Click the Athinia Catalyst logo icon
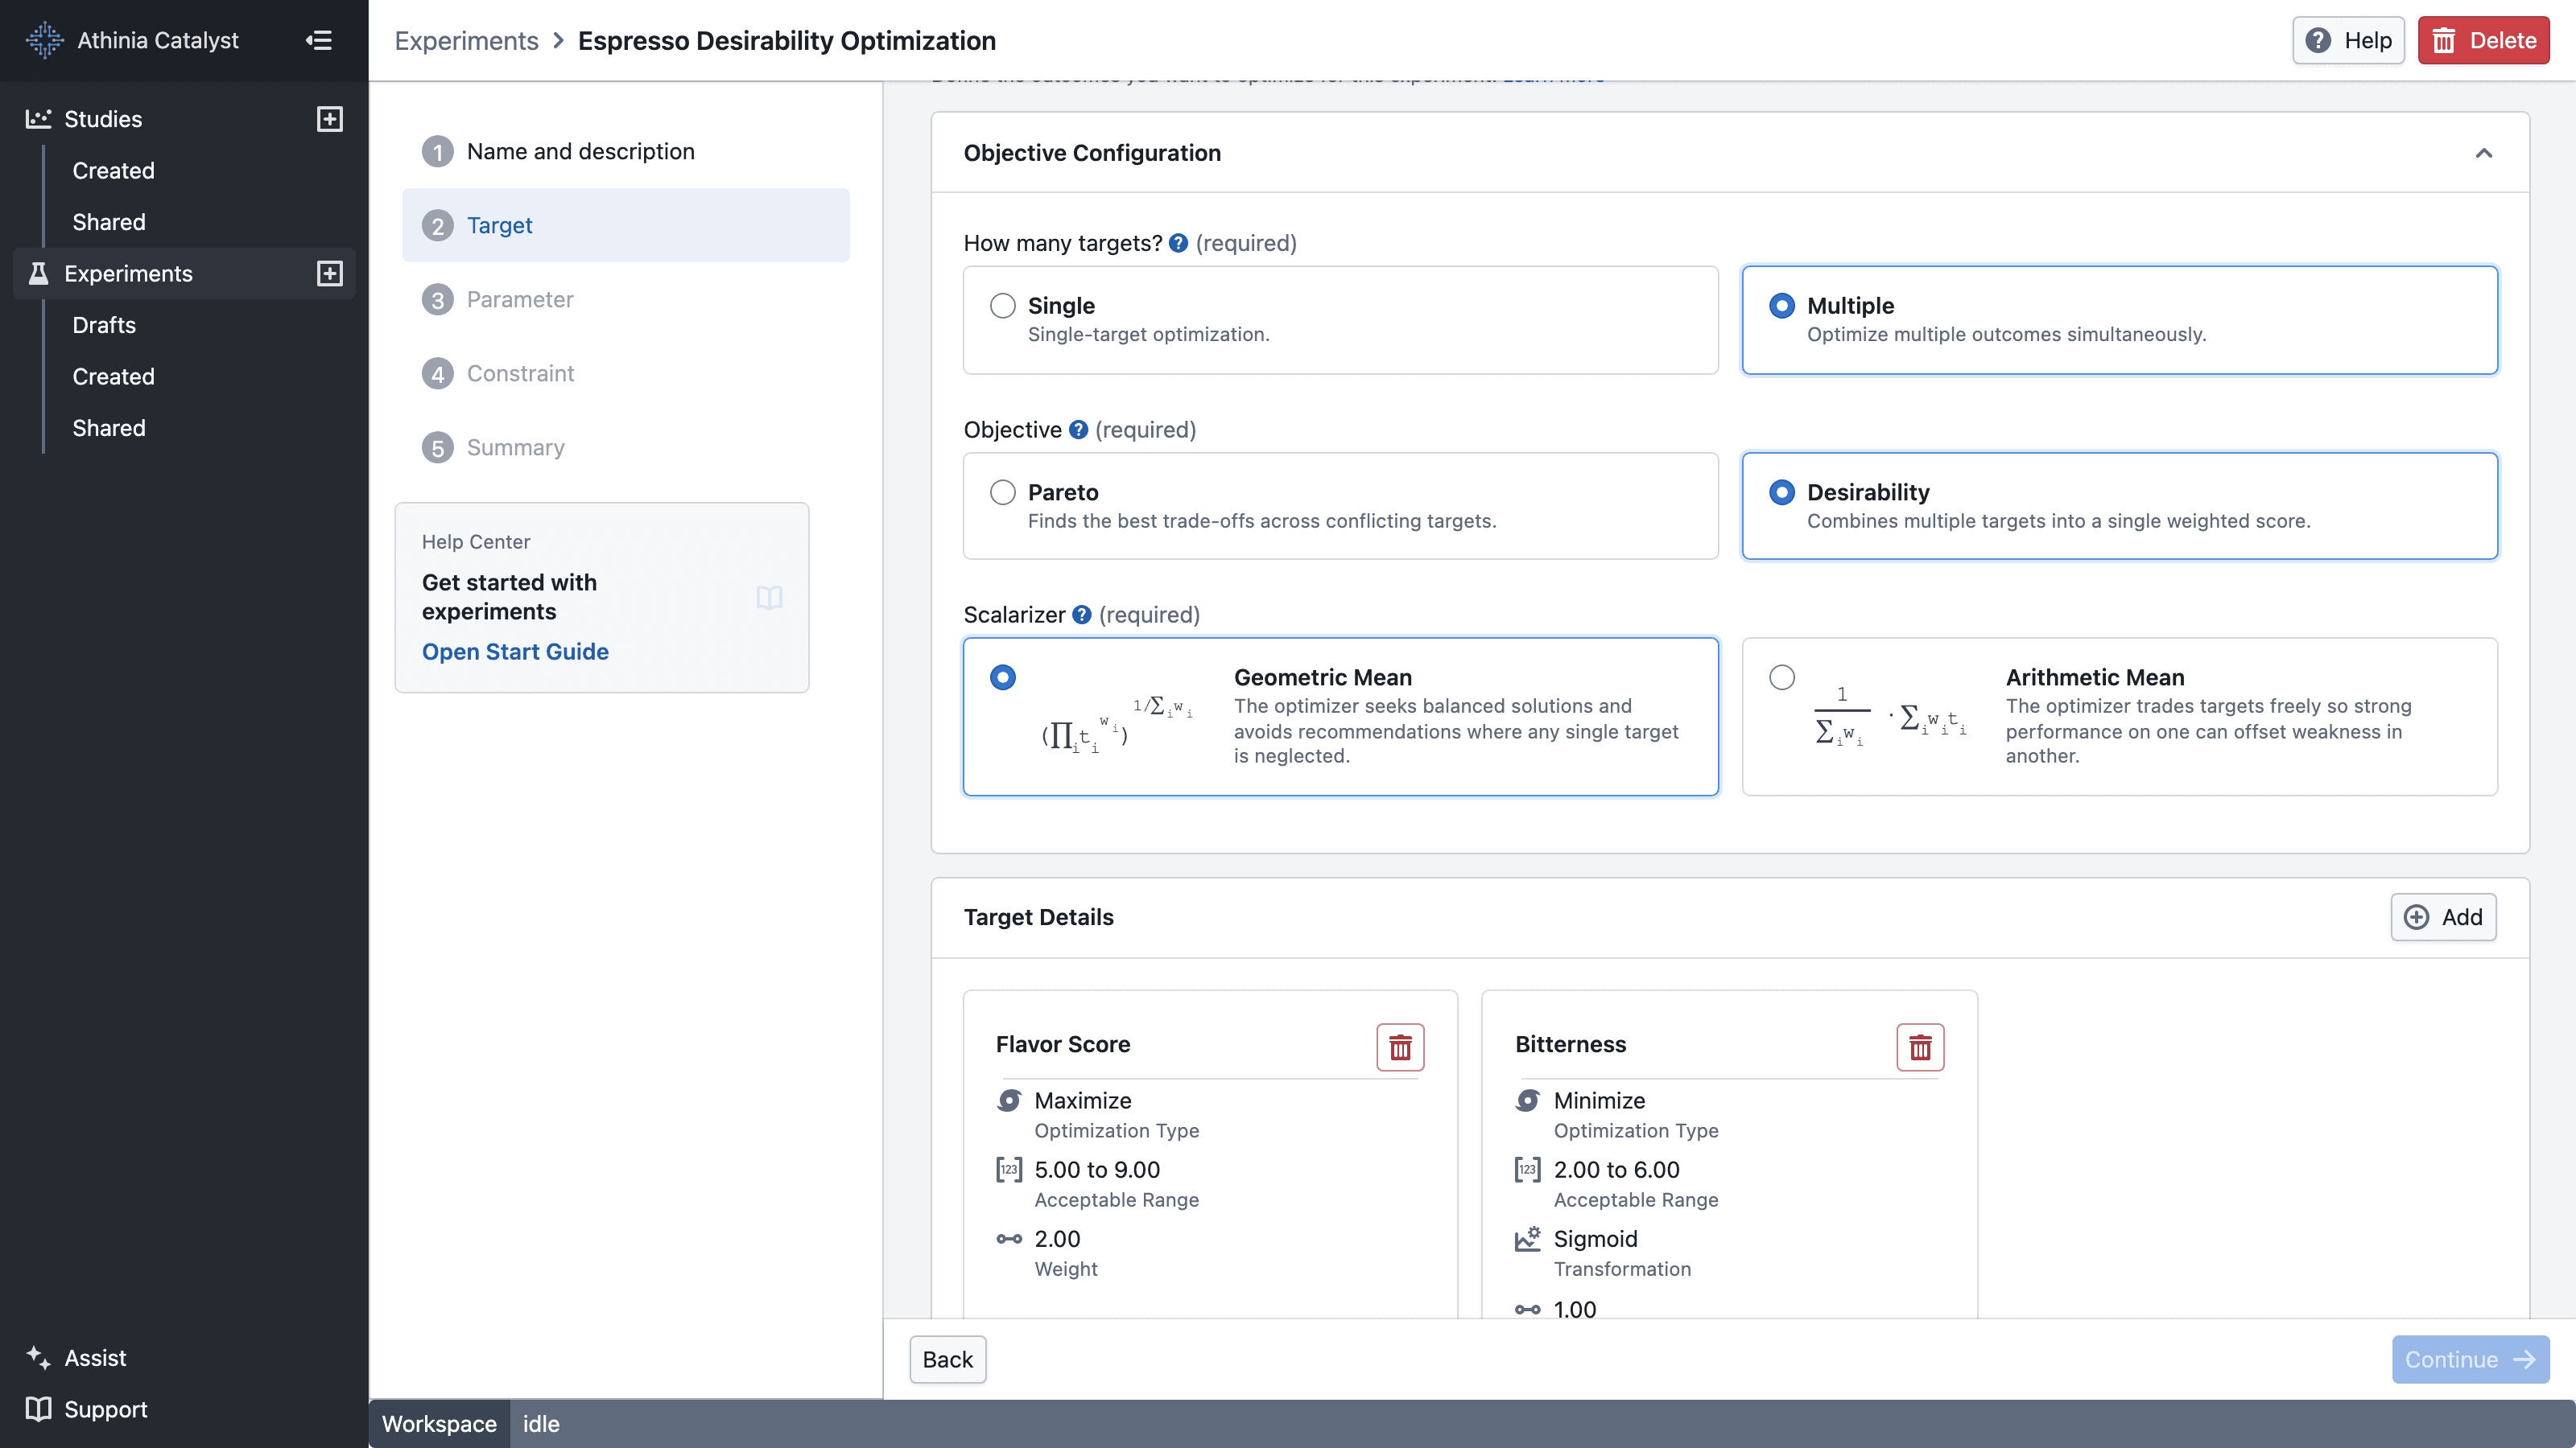 coord(44,40)
